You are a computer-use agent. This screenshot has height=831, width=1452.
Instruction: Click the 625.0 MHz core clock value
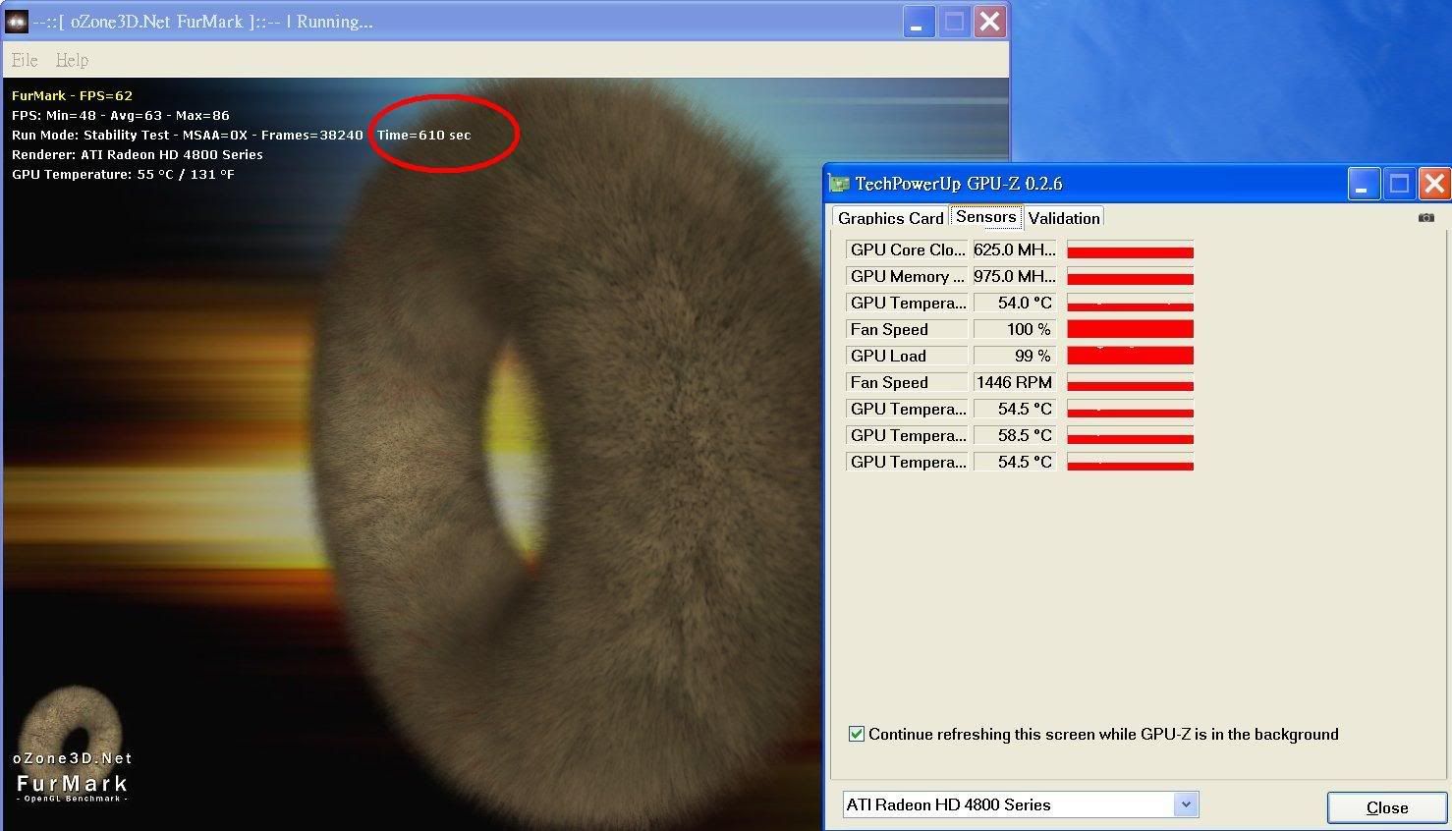1015,249
